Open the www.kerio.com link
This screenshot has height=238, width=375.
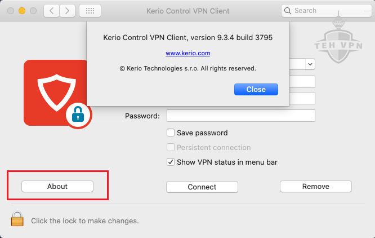pos(187,53)
